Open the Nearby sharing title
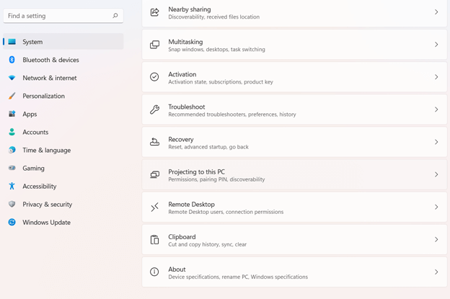The image size is (450, 299). tap(190, 9)
